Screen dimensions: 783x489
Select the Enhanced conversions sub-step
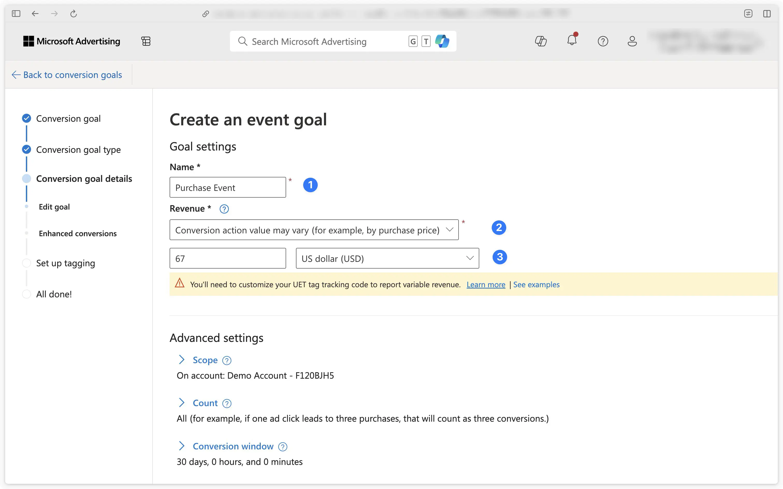point(78,234)
